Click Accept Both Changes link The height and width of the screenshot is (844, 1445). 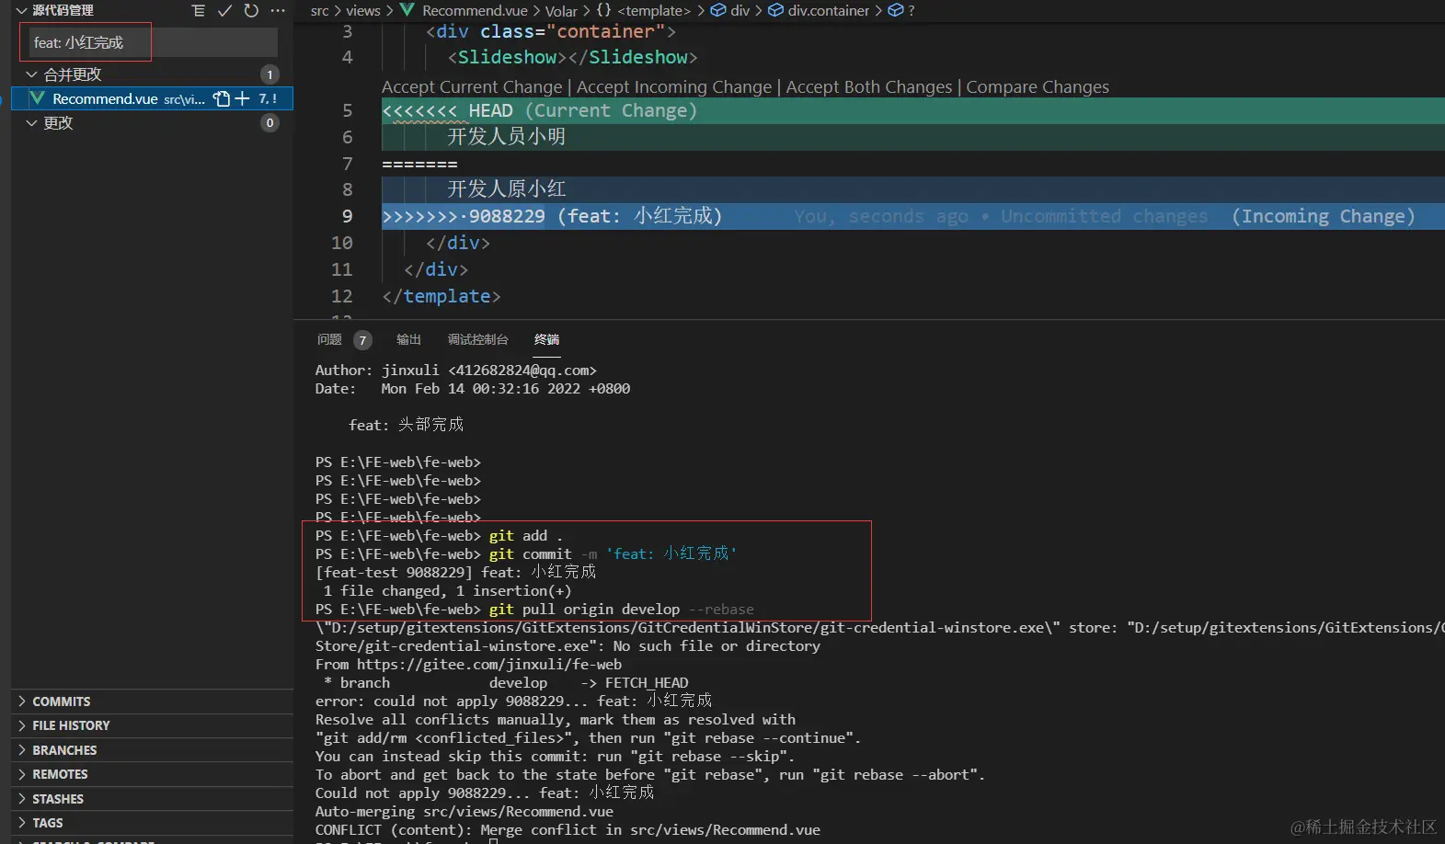[x=869, y=86]
